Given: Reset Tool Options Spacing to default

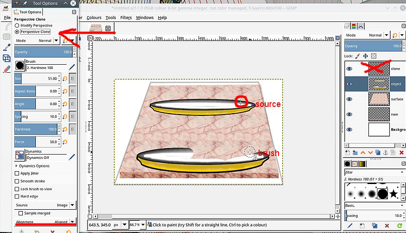Looking at the screenshot, I should pyautogui.click(x=65, y=116).
